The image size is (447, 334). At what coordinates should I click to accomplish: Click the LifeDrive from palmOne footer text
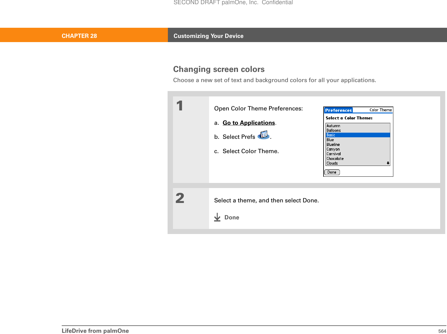[95, 331]
